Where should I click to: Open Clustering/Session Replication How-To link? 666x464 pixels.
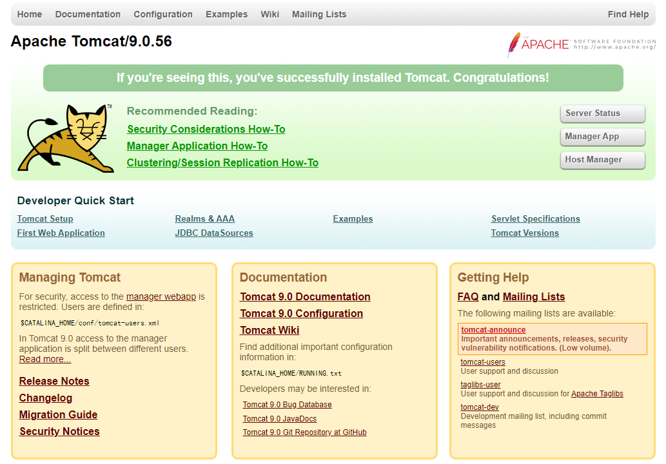point(222,162)
